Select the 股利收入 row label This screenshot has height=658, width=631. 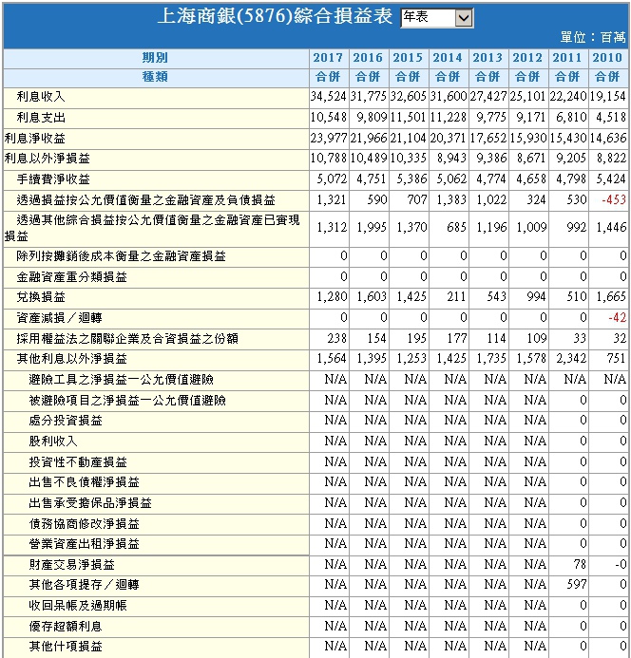click(53, 442)
